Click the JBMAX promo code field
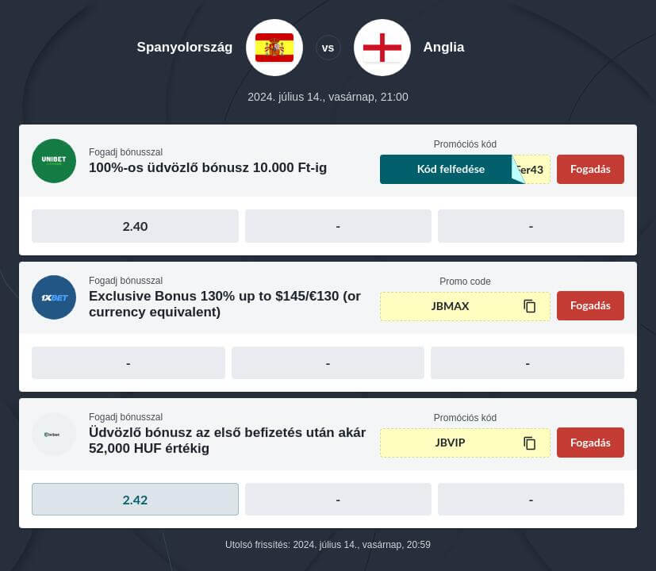The image size is (656, 571). tap(465, 306)
